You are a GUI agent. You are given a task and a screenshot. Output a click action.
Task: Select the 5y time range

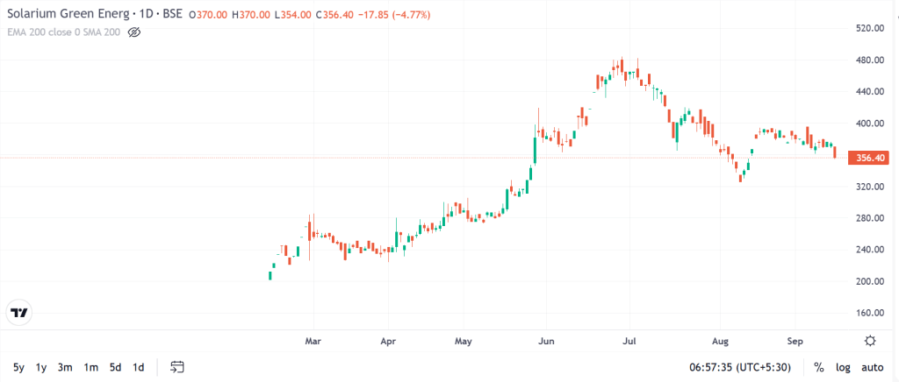click(x=19, y=367)
